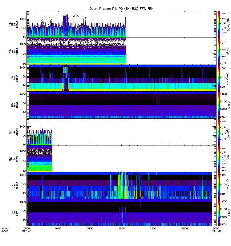This screenshot has height=246, width=231.
Task: Click the "hhmm 2023" axis caption
Action: click(x=5, y=229)
